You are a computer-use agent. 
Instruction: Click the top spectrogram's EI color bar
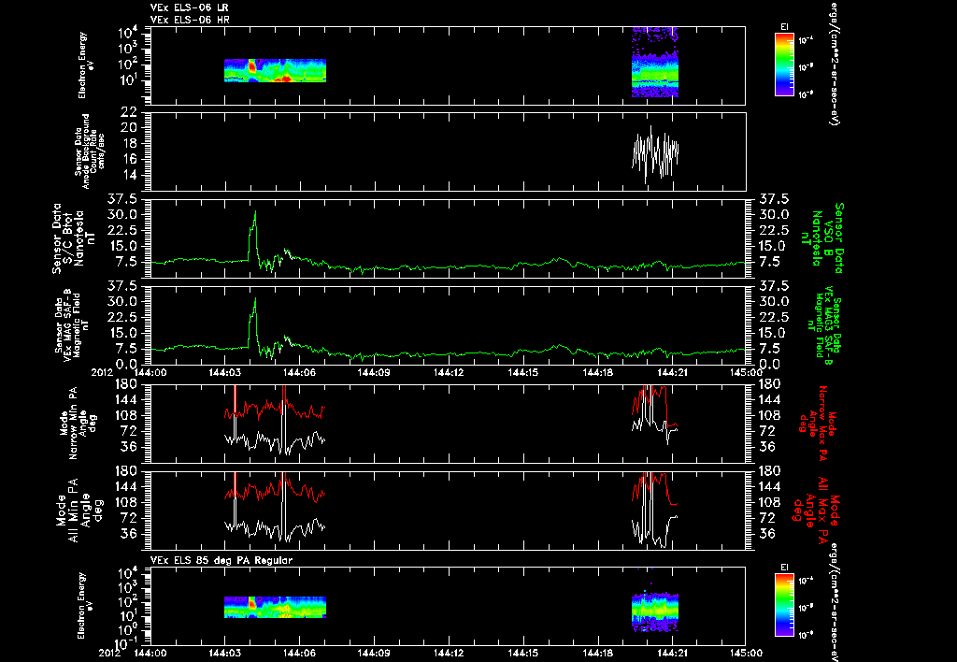784,65
